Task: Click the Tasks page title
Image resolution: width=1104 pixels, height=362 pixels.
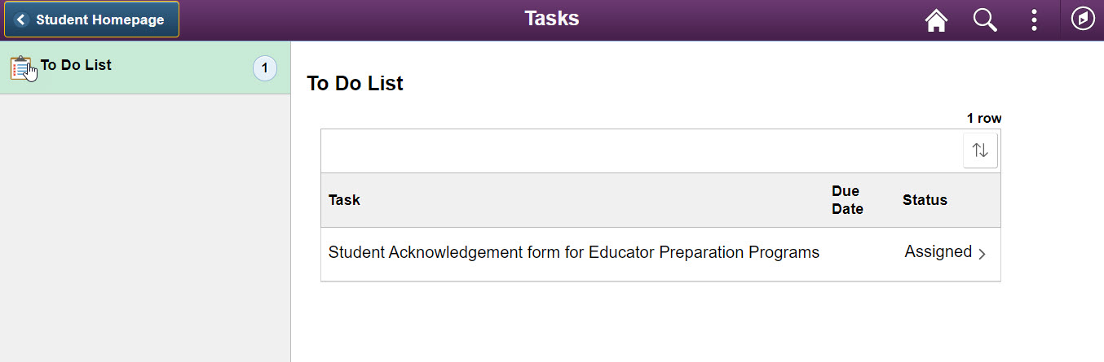Action: point(551,19)
